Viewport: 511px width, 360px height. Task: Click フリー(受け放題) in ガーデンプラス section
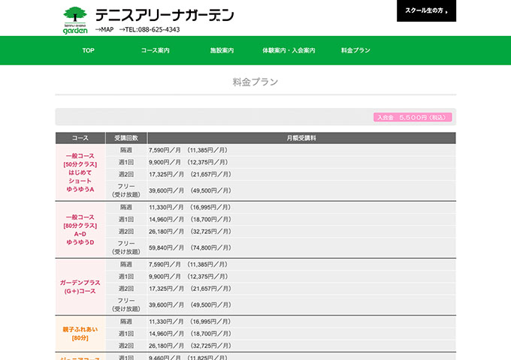pyautogui.click(x=126, y=304)
